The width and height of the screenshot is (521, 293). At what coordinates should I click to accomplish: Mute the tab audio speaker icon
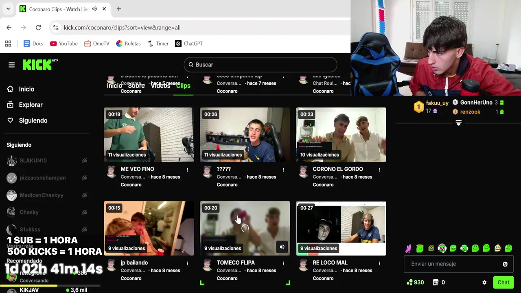pyautogui.click(x=94, y=9)
